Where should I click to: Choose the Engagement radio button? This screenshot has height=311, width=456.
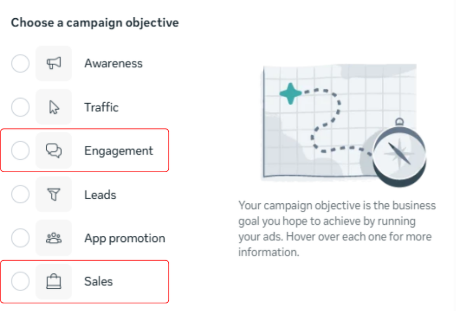[x=20, y=151]
